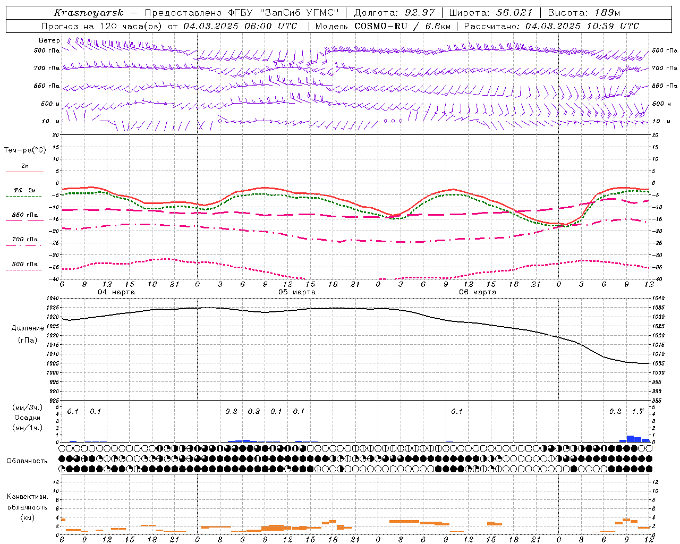
Task: Click the dashed line sample under the 'Td 2м' legend
Action: [x=23, y=197]
